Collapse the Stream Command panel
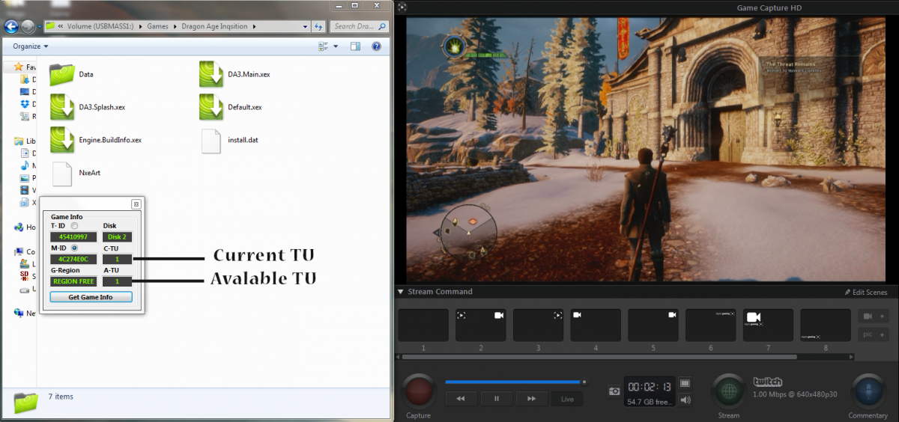Viewport: 899px width, 422px height. coord(400,292)
